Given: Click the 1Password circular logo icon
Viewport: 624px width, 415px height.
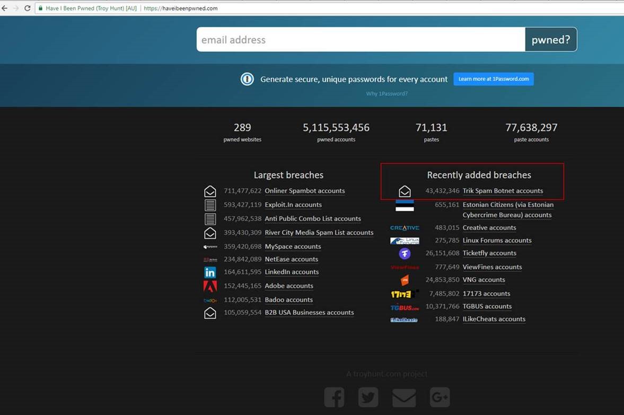Looking at the screenshot, I should click(247, 79).
